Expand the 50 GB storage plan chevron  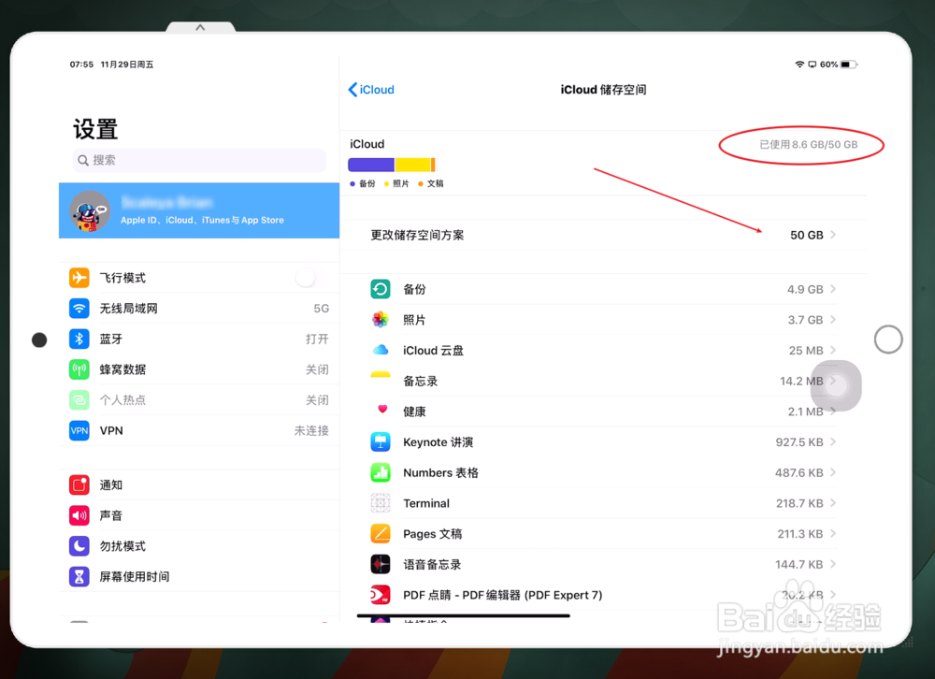(x=833, y=235)
